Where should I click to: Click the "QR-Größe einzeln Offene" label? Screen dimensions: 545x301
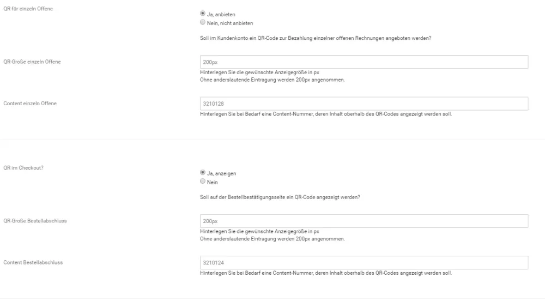(32, 62)
